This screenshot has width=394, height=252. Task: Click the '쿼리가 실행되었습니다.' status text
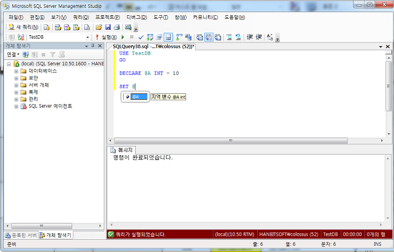click(140, 234)
